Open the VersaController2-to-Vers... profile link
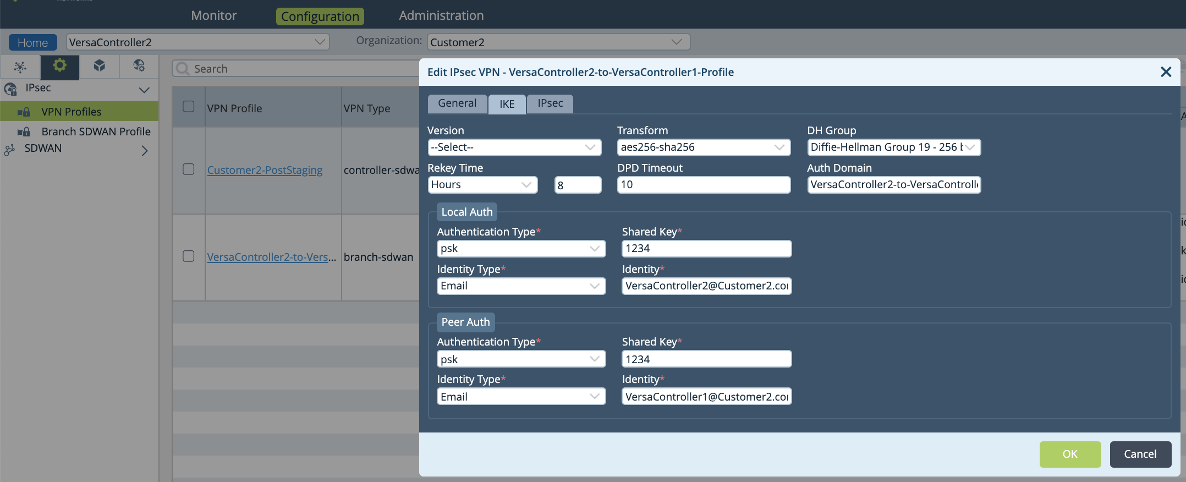Screen dimensions: 1186x482 click(271, 257)
